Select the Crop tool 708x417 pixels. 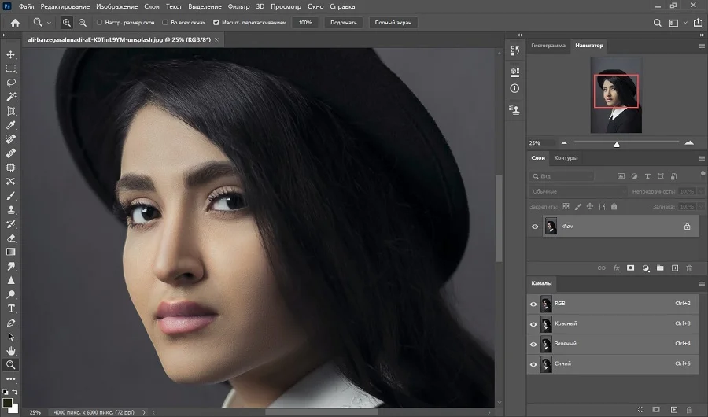11,111
